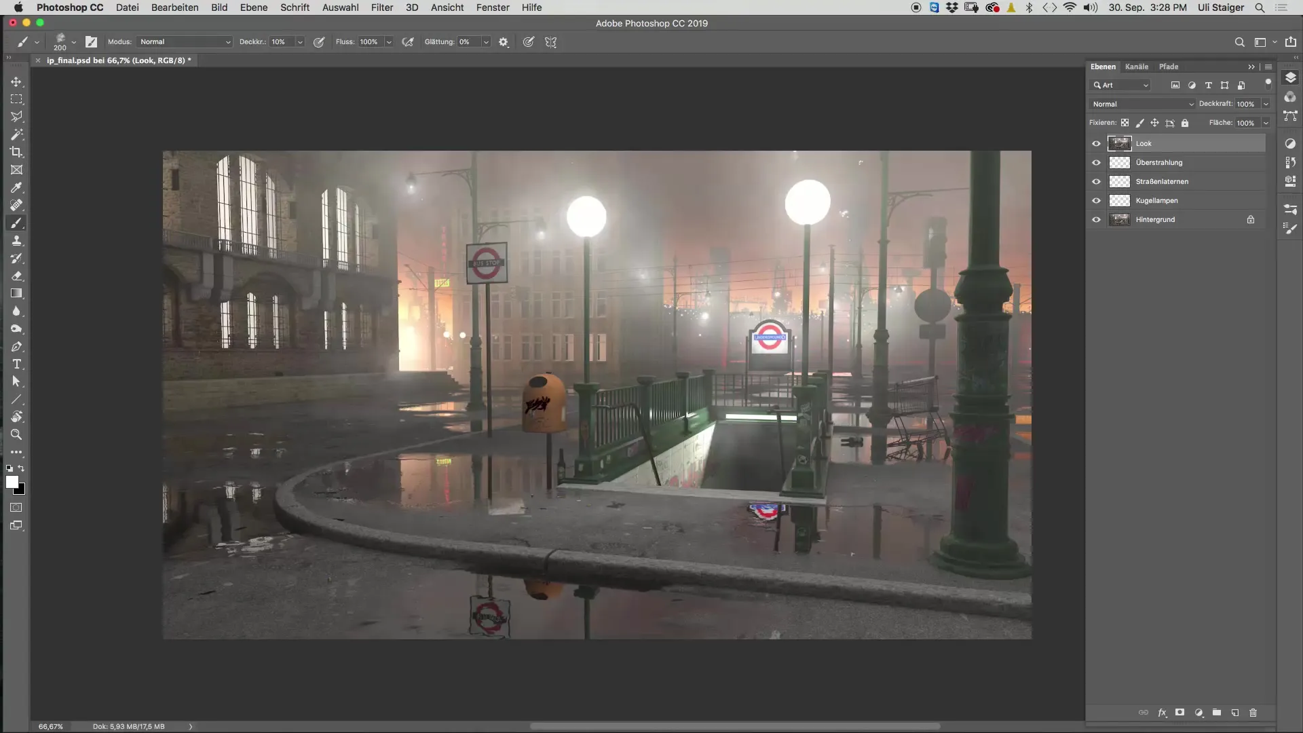Select the Frame tool
The image size is (1303, 733).
(16, 170)
